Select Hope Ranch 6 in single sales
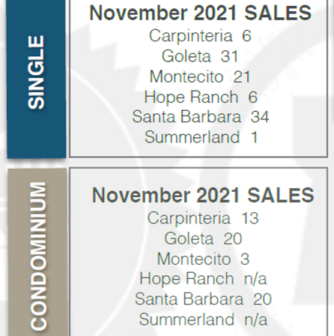Screen dimensions: 334x336 pos(201,97)
